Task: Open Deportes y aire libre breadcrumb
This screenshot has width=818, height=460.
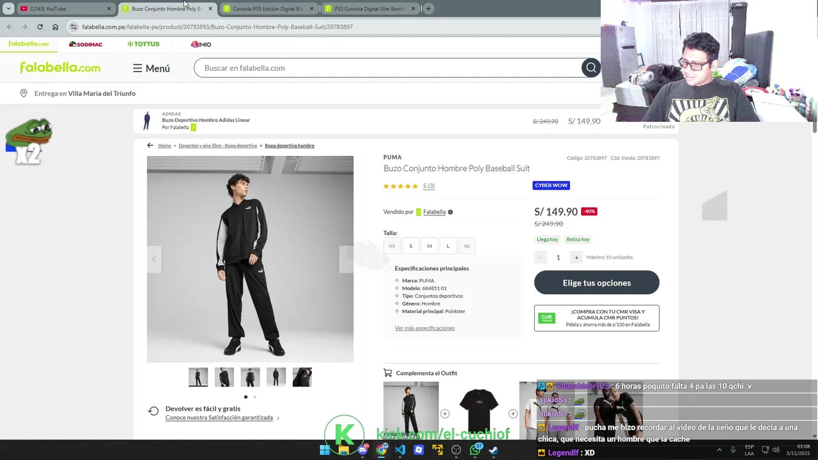Action: [x=217, y=146]
